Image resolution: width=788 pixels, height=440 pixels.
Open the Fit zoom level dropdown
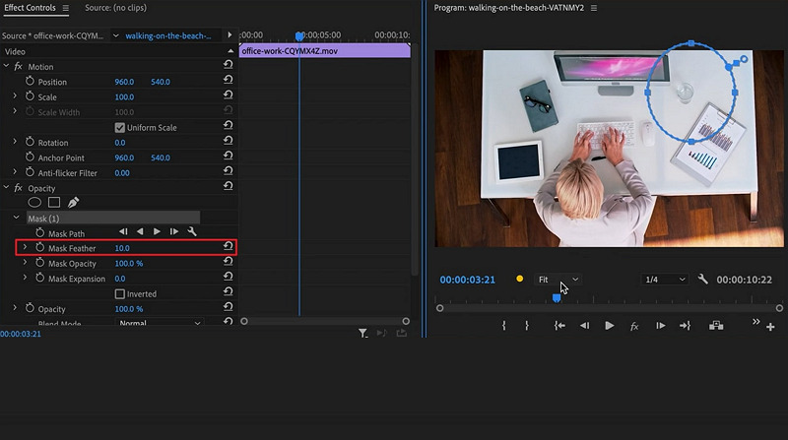tap(558, 280)
